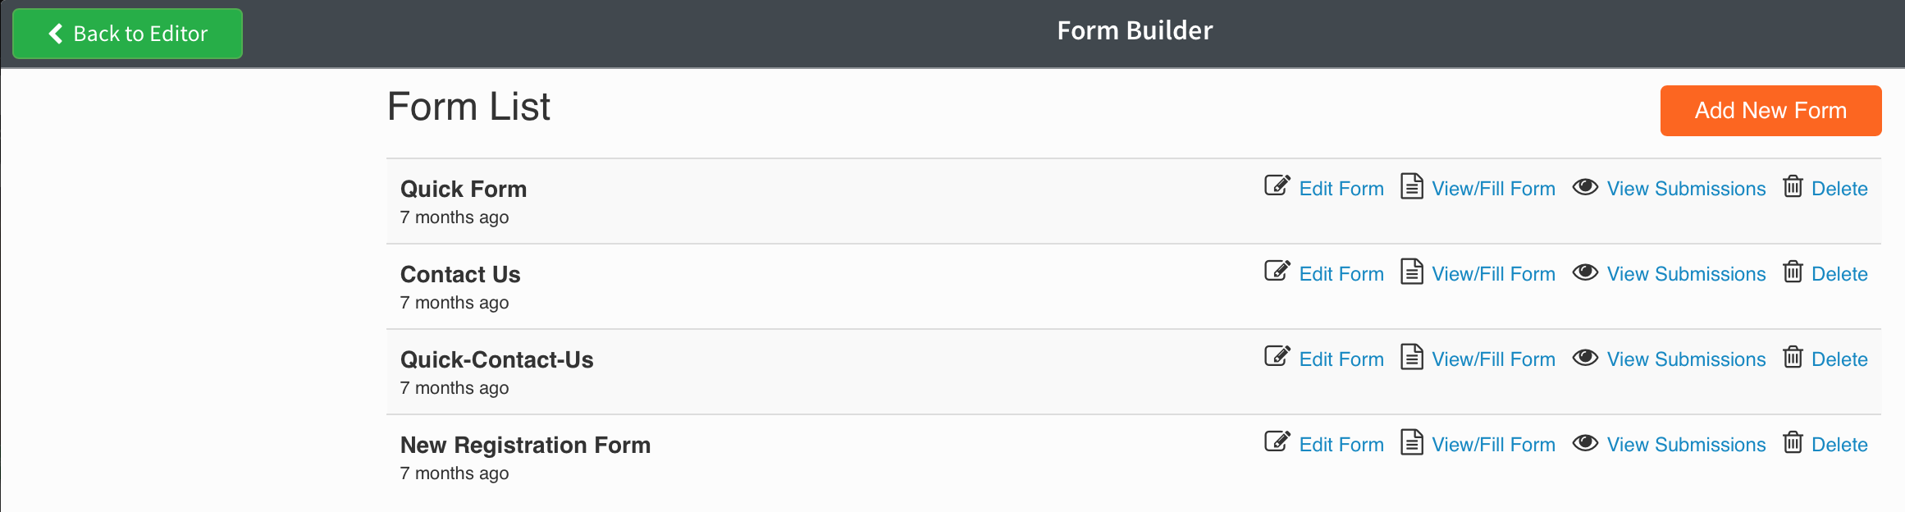This screenshot has width=1905, height=512.
Task: Click the pencil icon for New Registration Form
Action: coord(1277,442)
